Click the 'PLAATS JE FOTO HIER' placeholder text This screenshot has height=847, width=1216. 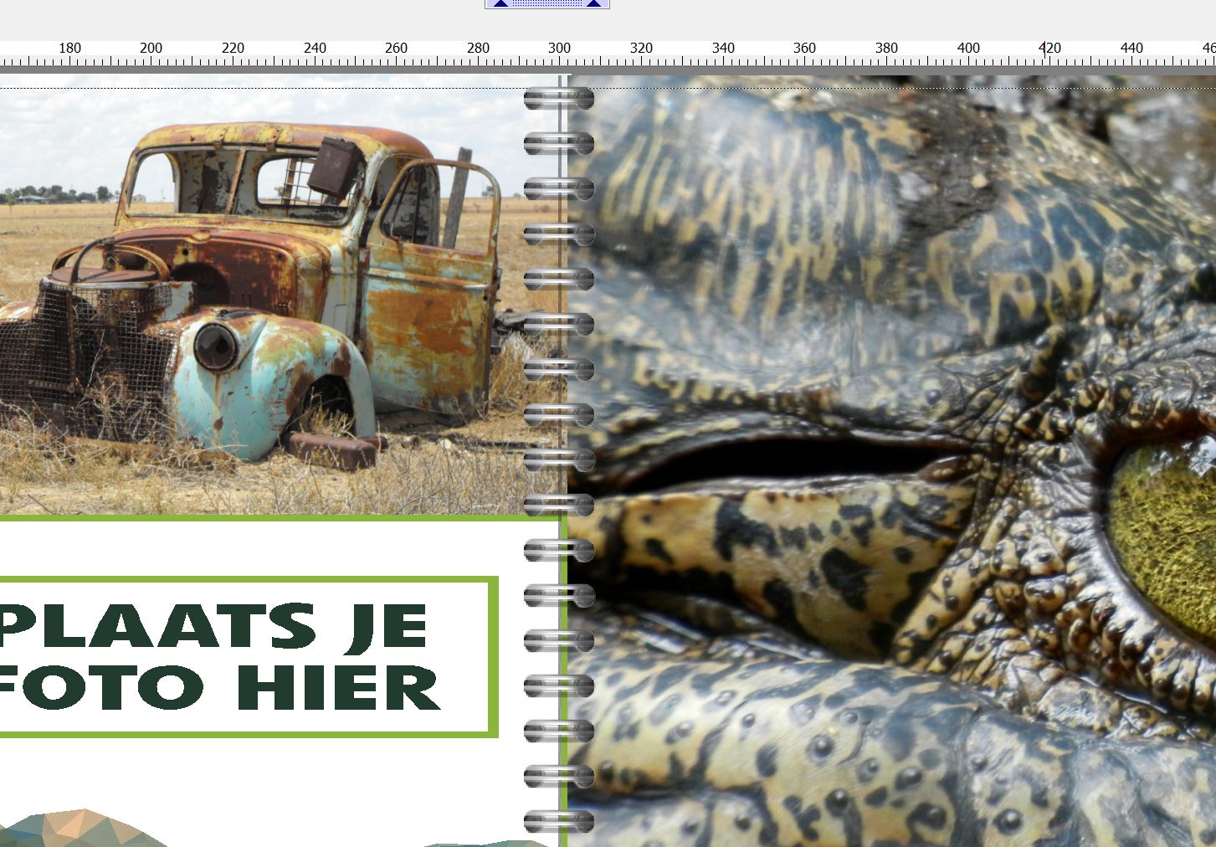click(219, 657)
